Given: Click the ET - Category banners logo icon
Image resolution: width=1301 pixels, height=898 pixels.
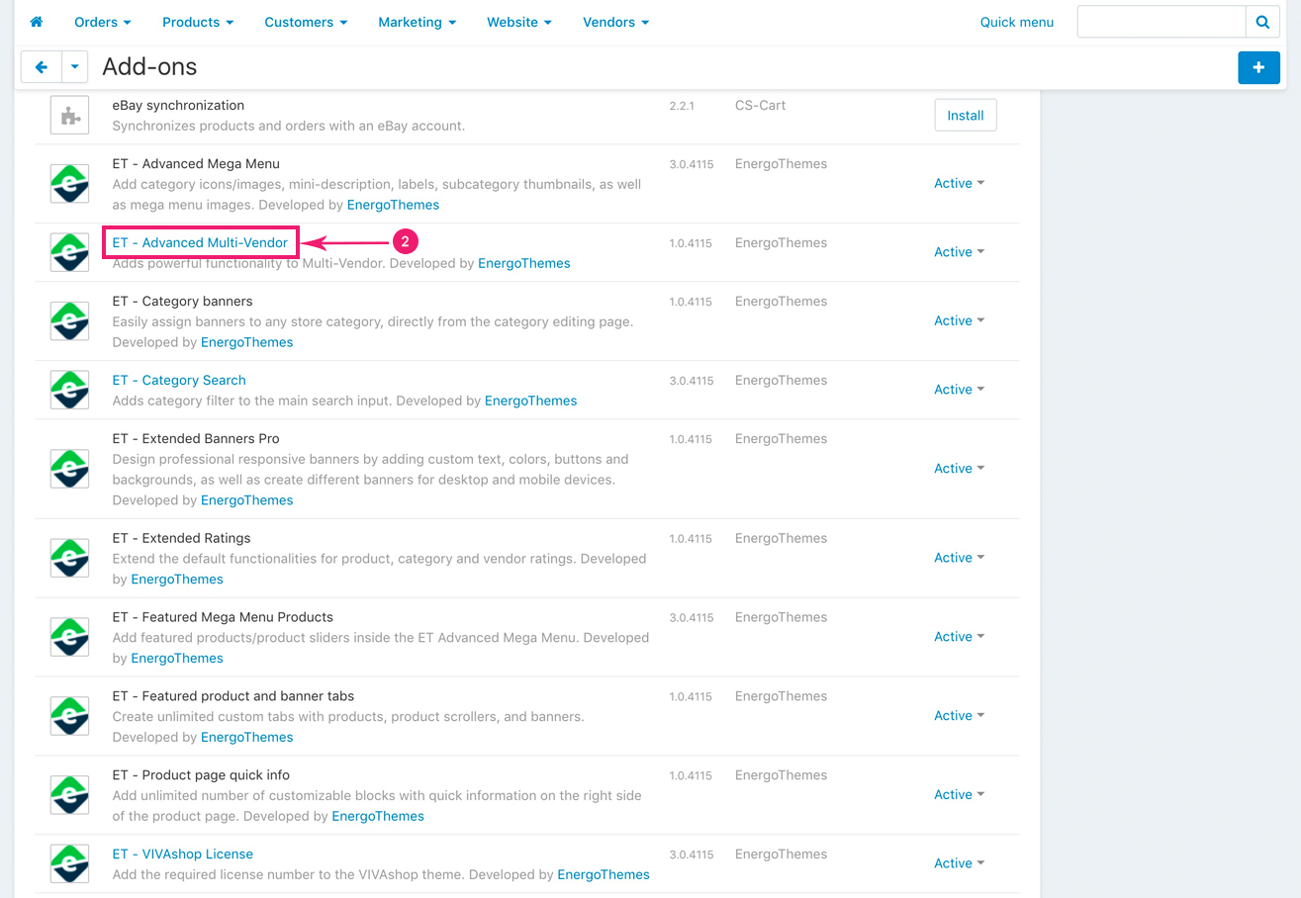Looking at the screenshot, I should point(69,321).
